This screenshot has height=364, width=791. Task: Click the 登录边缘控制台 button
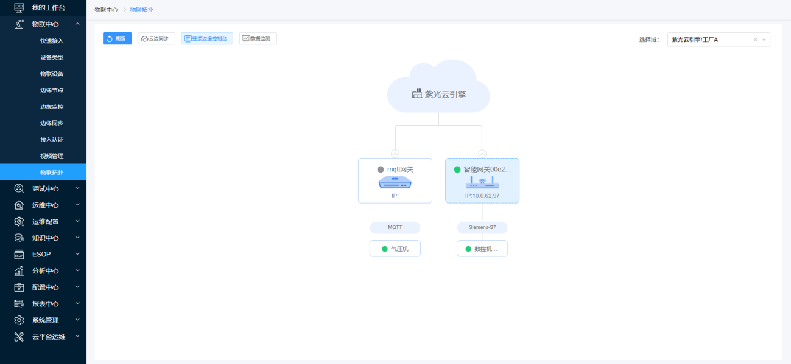click(207, 38)
